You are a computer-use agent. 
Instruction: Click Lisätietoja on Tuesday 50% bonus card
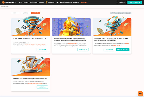(x=109, y=50)
